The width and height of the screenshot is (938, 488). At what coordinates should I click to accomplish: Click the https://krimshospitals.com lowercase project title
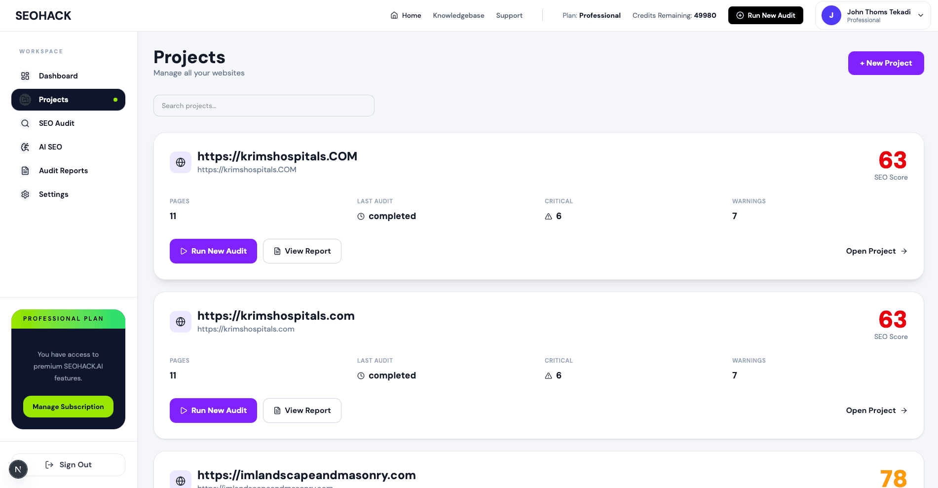[276, 316]
